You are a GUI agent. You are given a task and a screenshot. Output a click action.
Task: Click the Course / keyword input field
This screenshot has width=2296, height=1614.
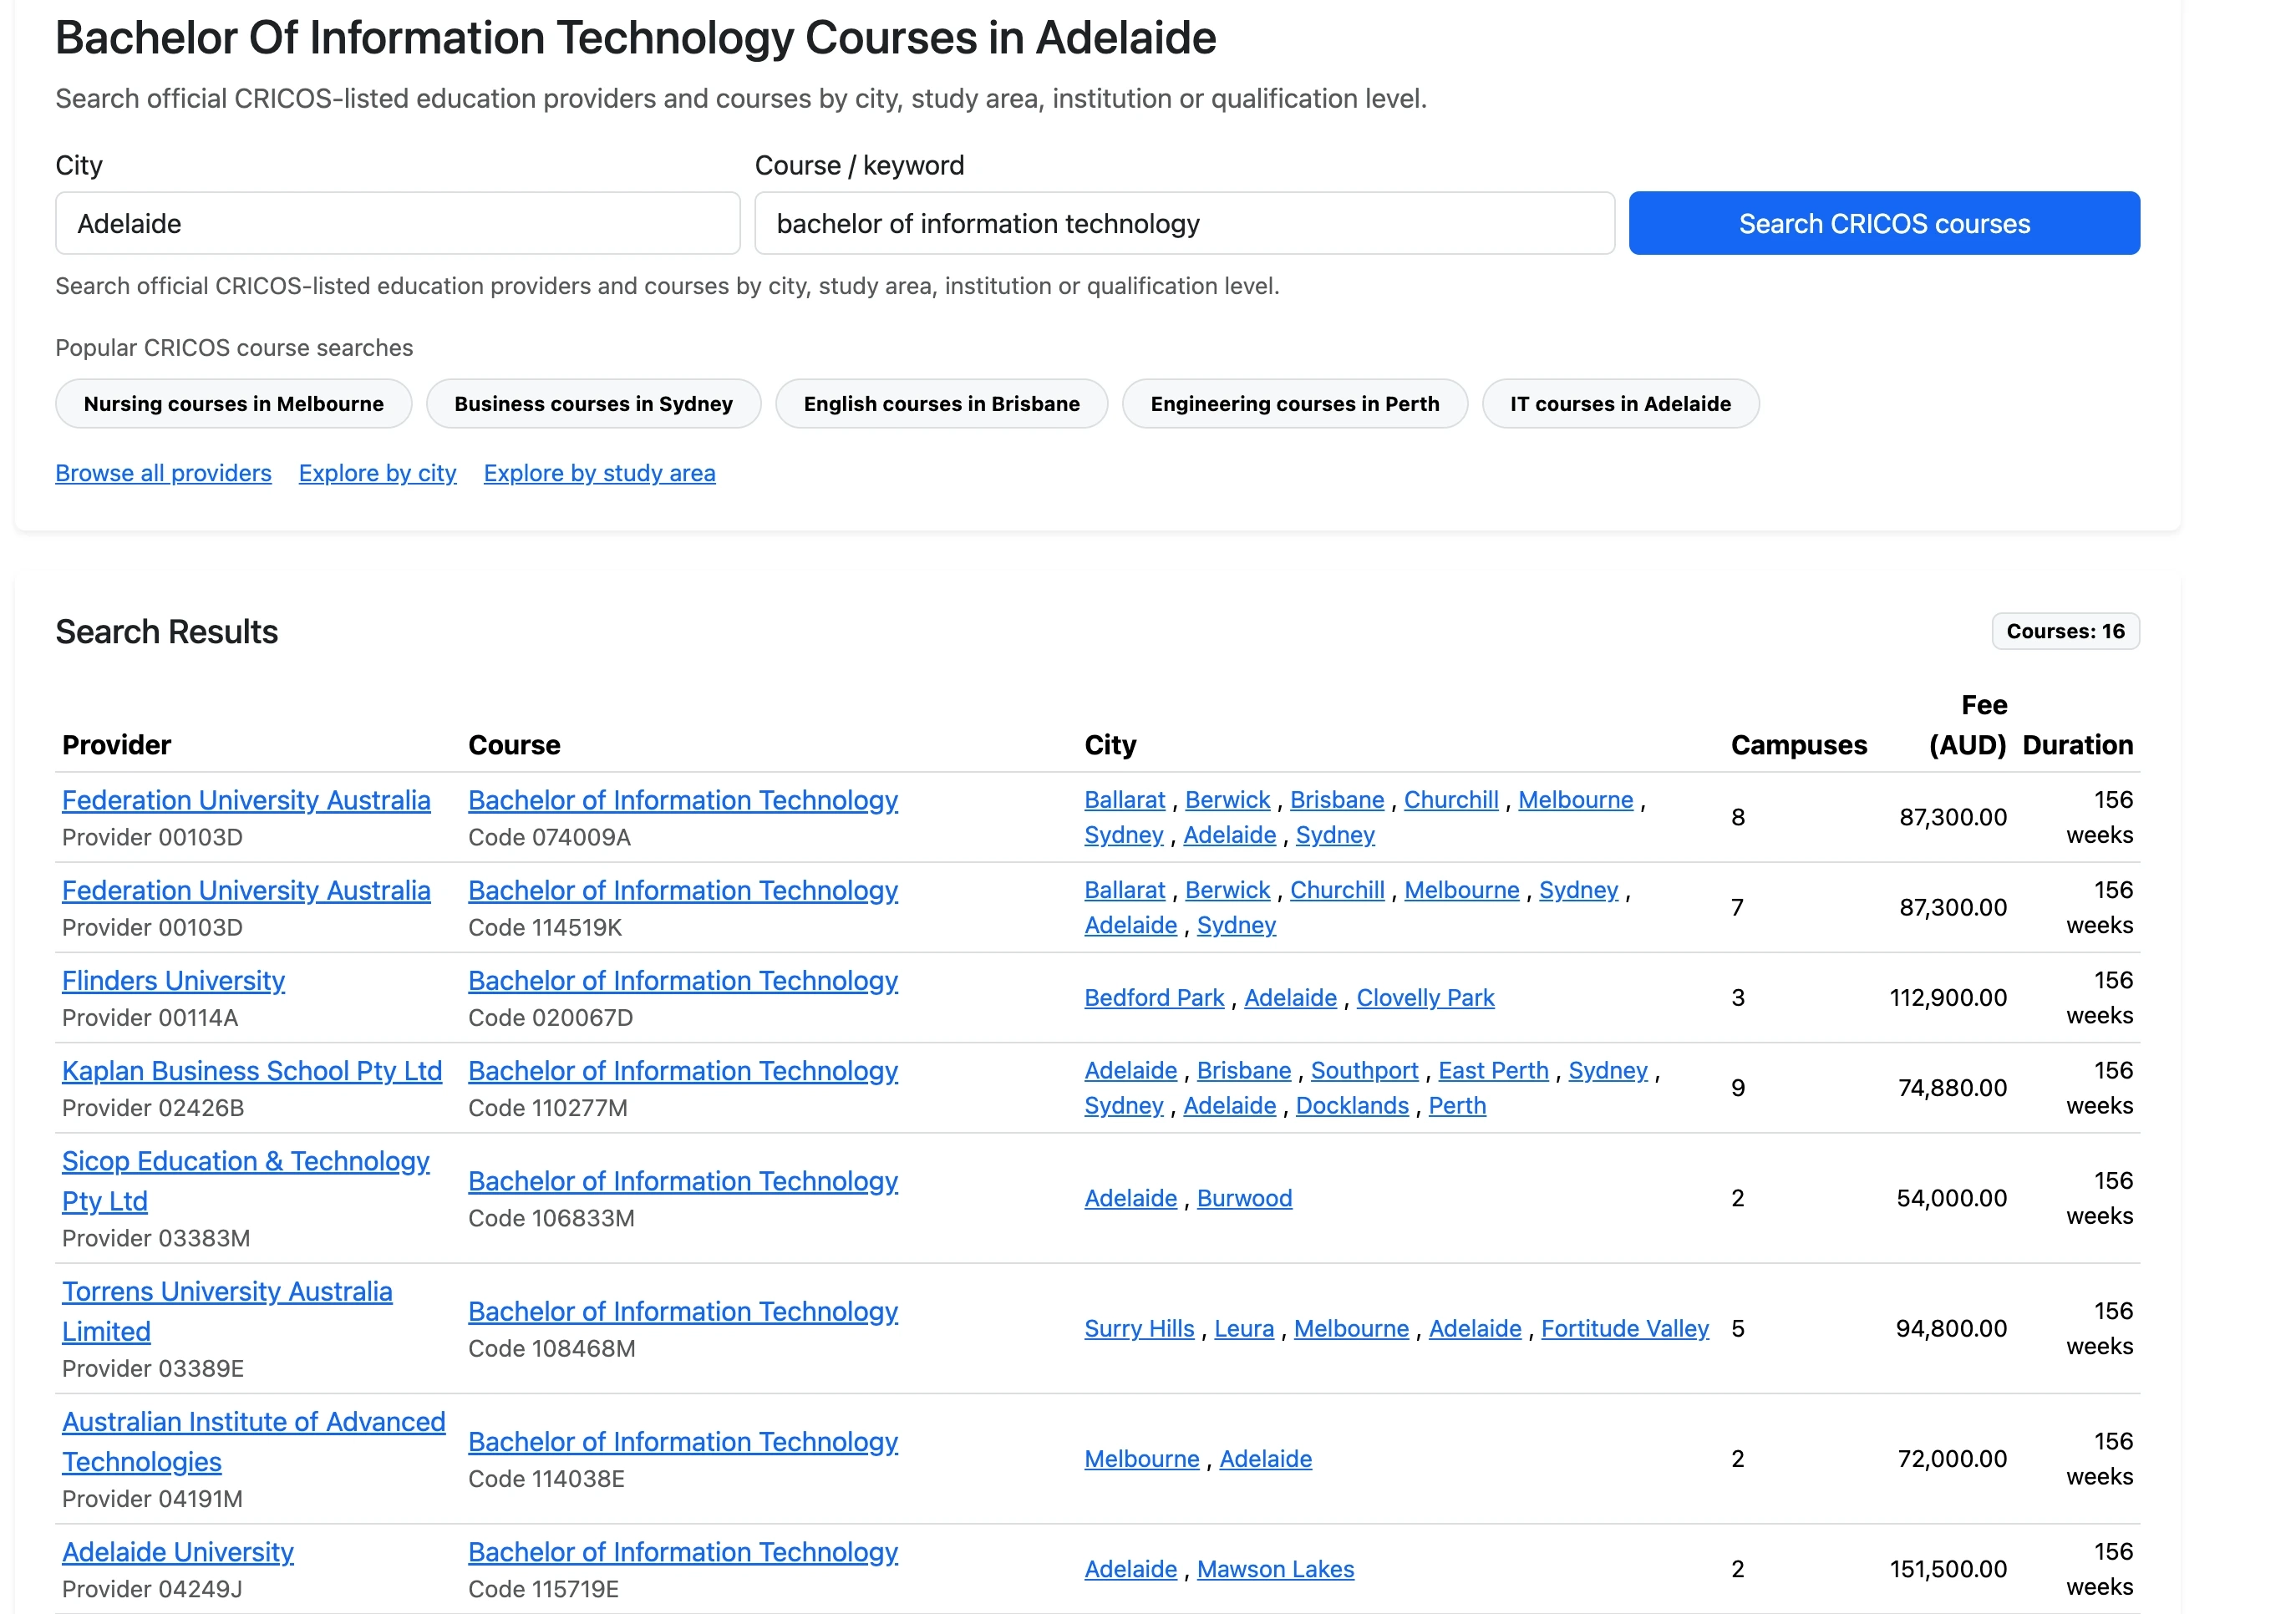click(1184, 223)
